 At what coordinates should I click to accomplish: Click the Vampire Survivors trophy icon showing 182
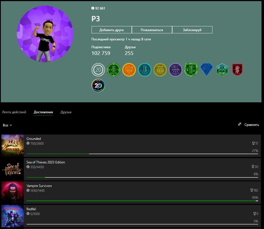[x=252, y=190]
